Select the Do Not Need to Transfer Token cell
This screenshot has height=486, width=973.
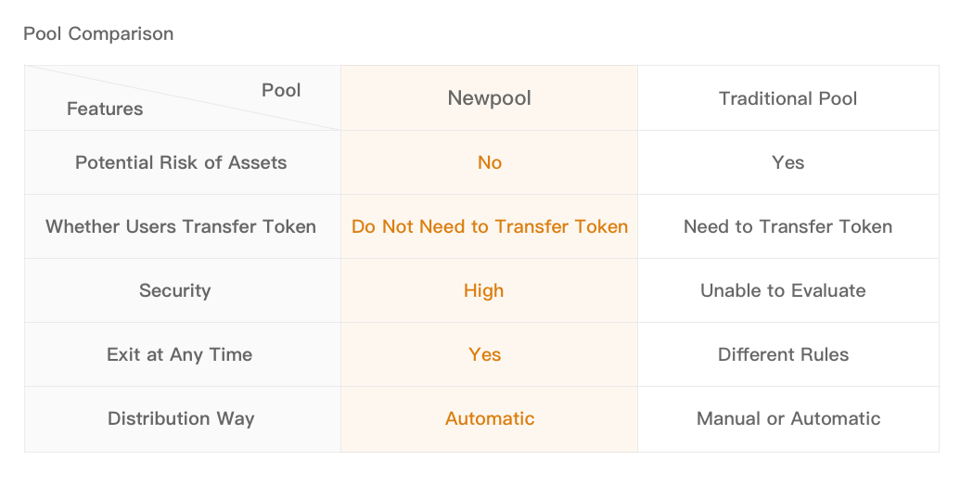(490, 226)
